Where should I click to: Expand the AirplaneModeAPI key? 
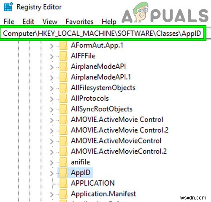tap(52, 67)
